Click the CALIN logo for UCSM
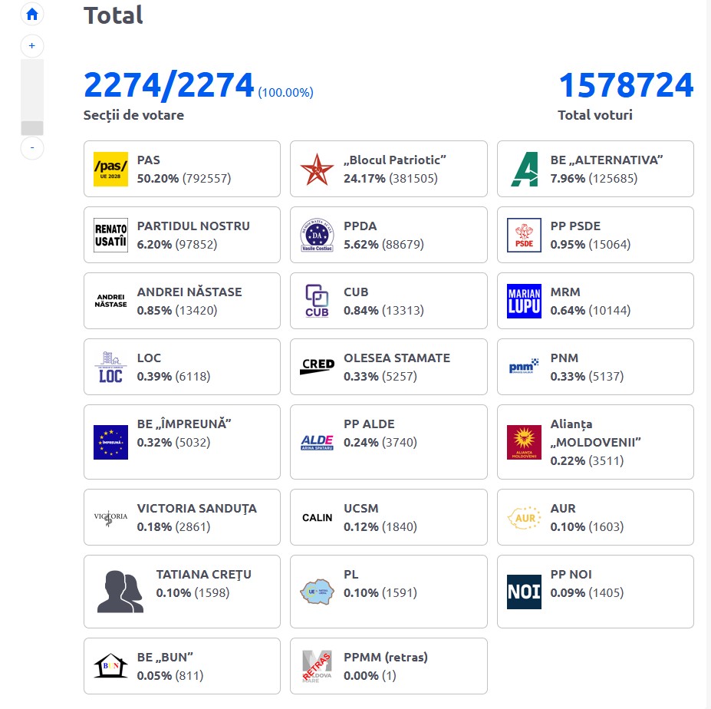The width and height of the screenshot is (711, 709). (x=317, y=518)
